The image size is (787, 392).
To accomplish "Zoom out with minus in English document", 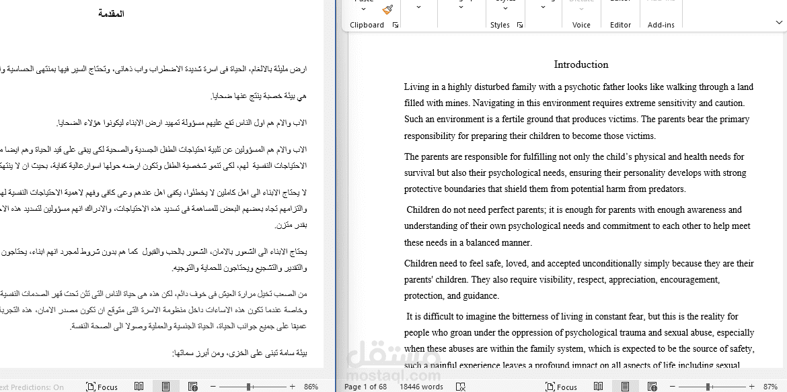I will [673, 387].
